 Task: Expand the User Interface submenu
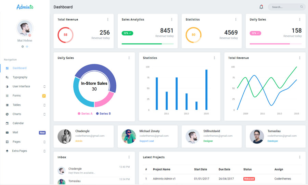pos(44,87)
